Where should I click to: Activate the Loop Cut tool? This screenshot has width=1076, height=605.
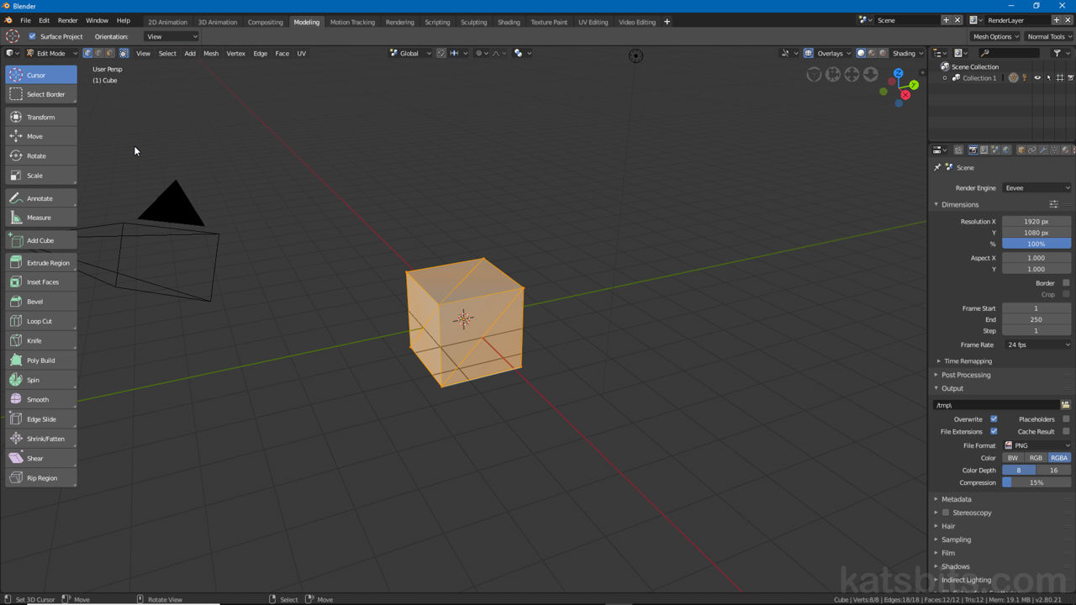pos(40,321)
